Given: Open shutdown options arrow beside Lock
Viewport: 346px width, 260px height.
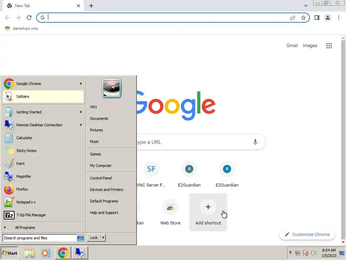Looking at the screenshot, I should 103,238.
